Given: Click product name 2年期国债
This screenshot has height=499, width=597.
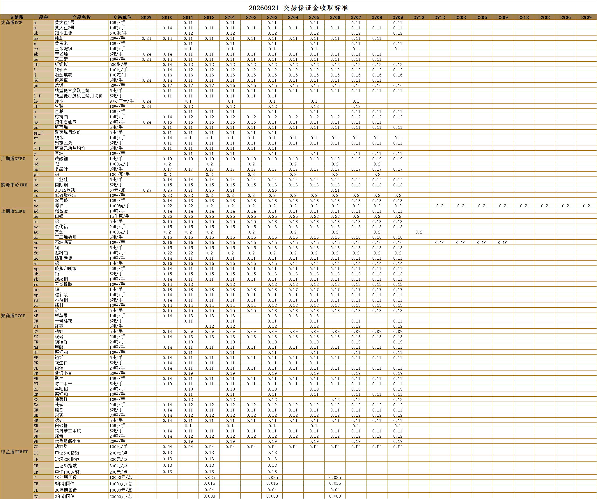Looking at the screenshot, I should tap(65, 496).
